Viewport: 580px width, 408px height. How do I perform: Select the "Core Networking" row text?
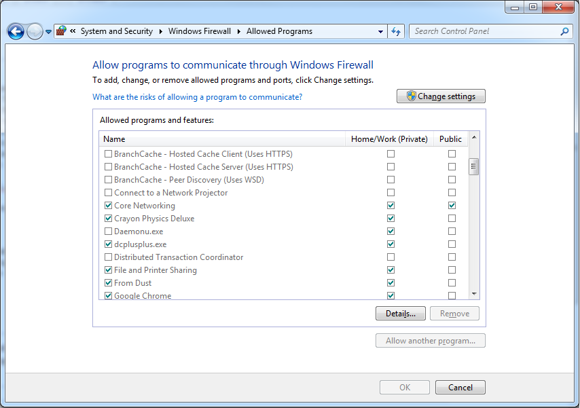(x=145, y=205)
